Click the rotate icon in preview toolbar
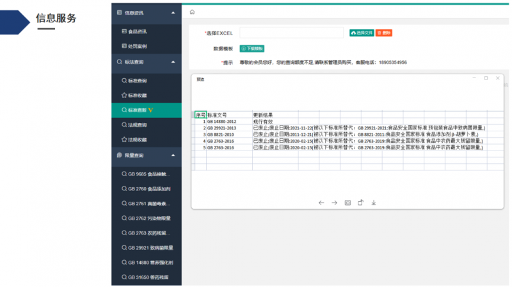This screenshot has width=512, height=287. click(x=360, y=202)
